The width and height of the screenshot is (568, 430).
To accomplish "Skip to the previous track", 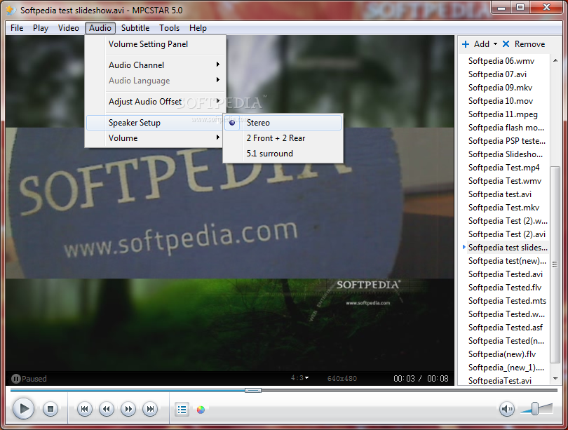I will (84, 410).
